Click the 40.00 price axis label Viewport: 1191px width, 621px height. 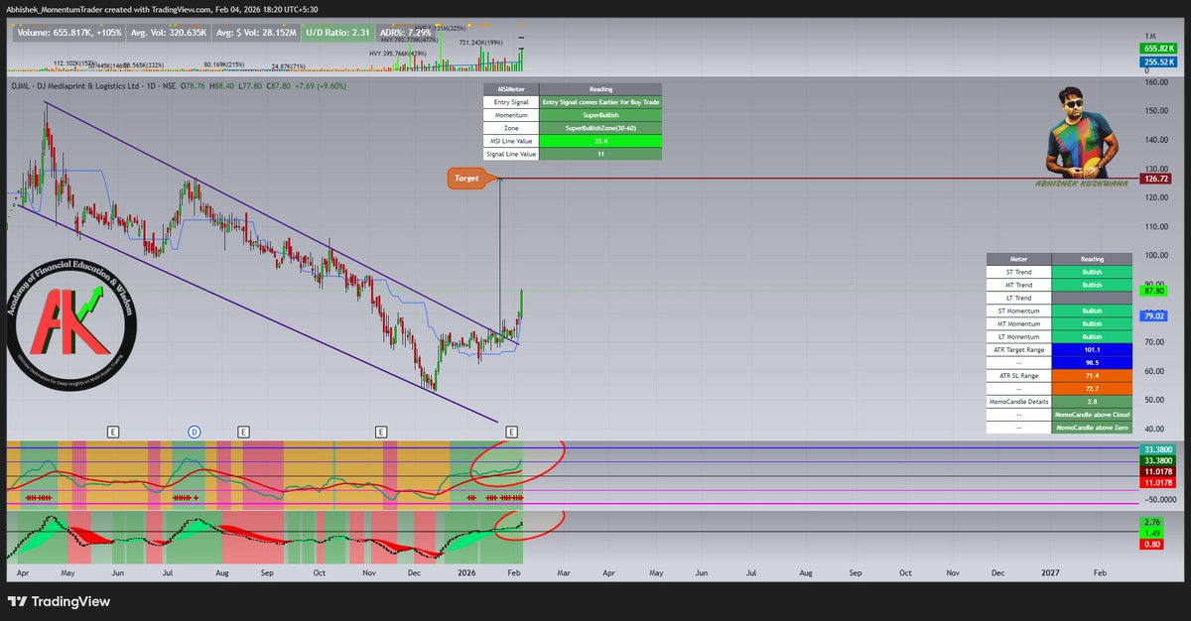pyautogui.click(x=1153, y=429)
